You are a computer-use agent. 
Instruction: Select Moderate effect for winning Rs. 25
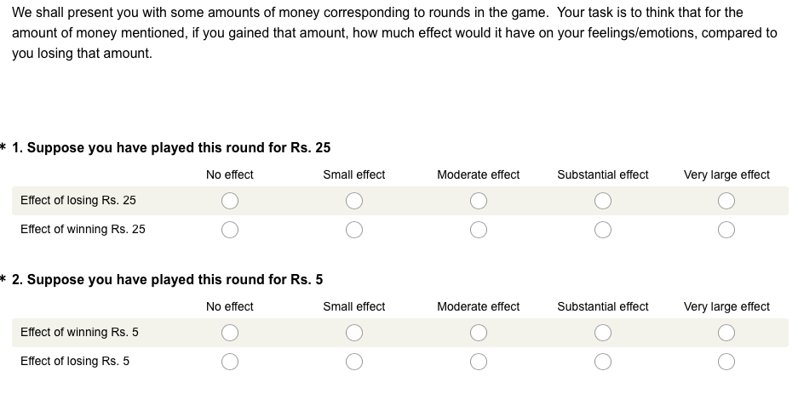(479, 230)
